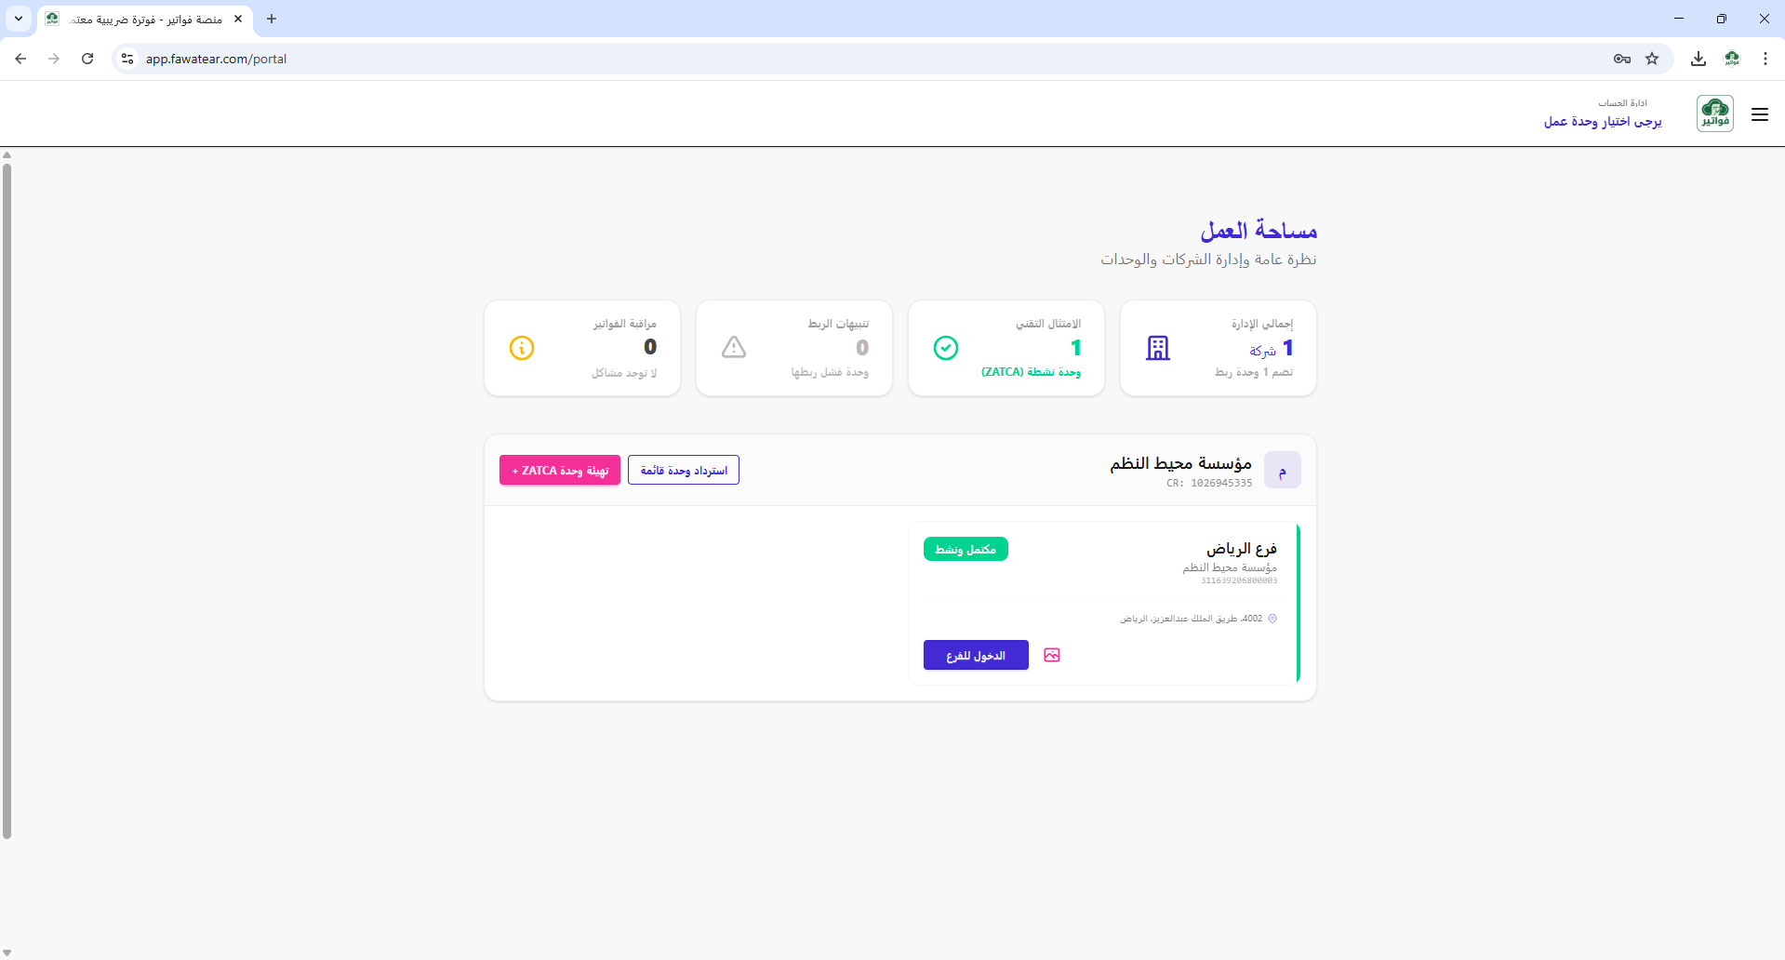The height and width of the screenshot is (960, 1785).
Task: Go back to the previous page
Action: [20, 59]
